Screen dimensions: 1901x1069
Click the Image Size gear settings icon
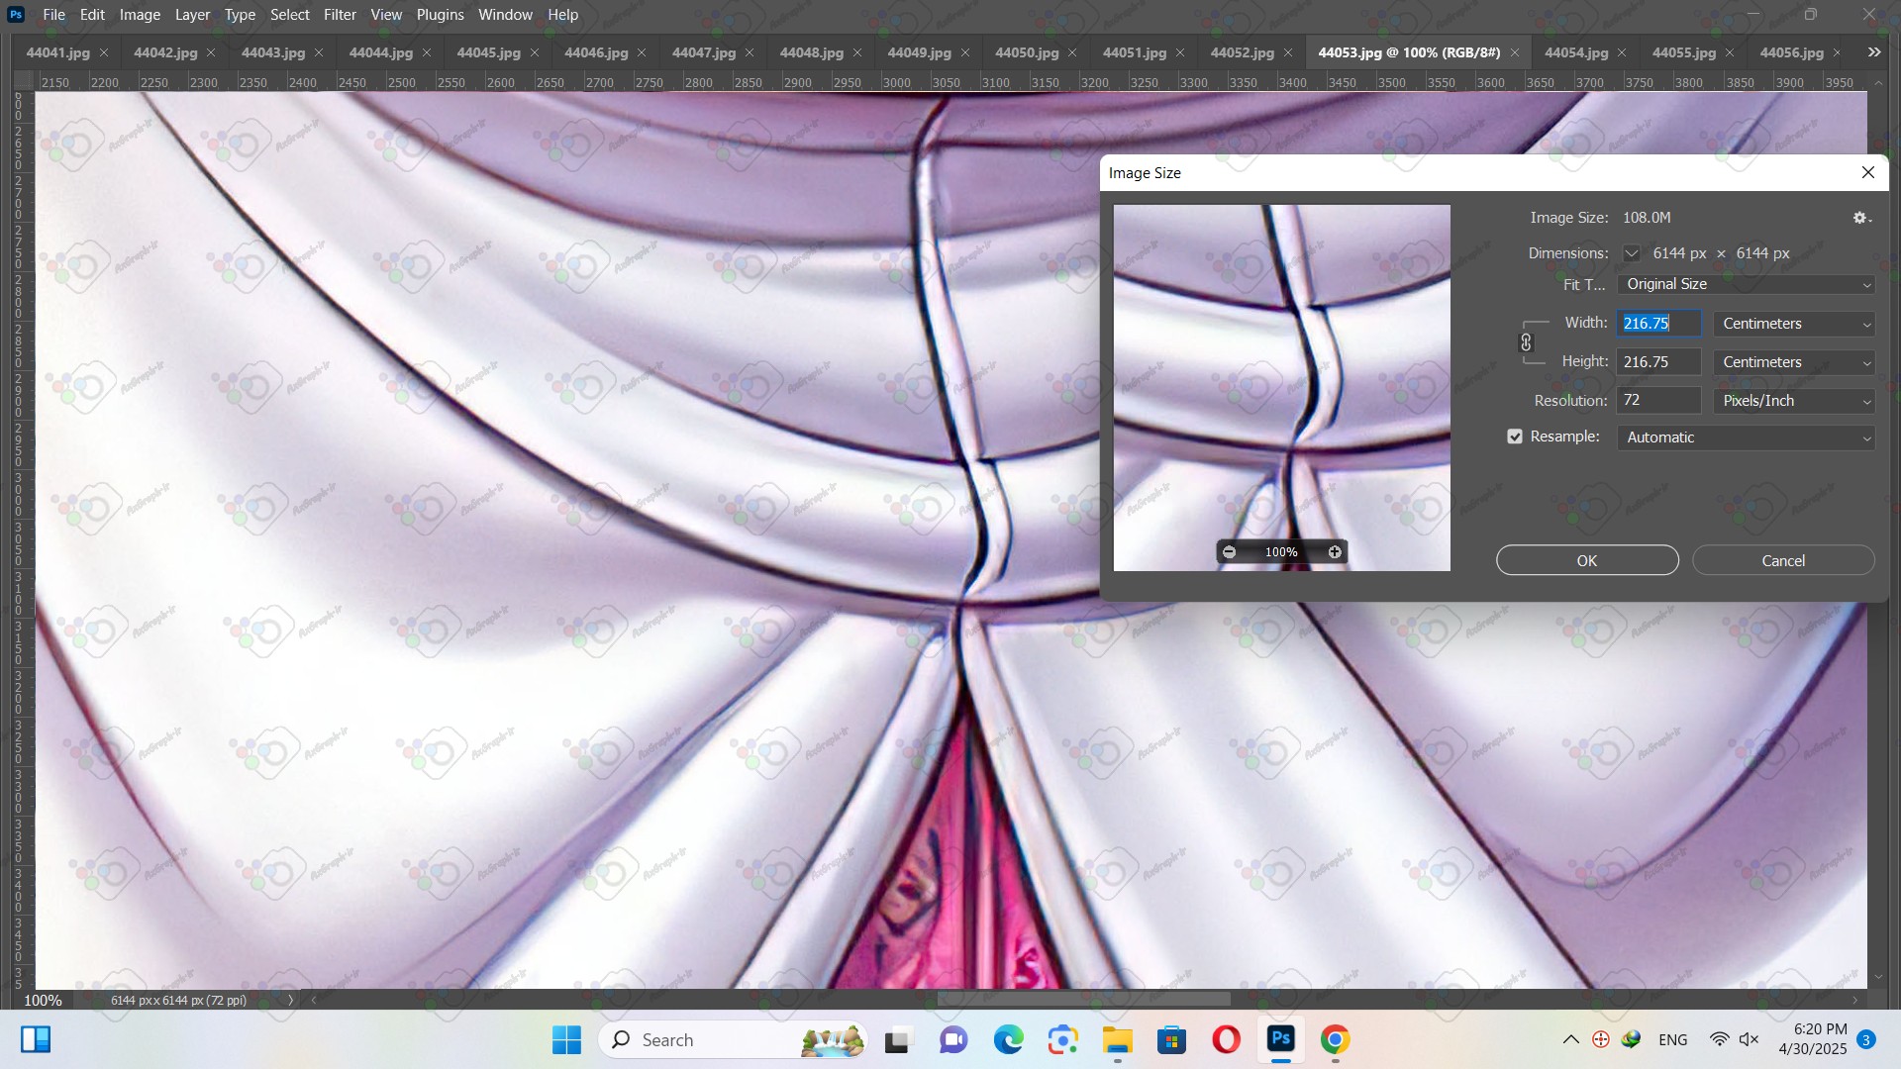1860,218
